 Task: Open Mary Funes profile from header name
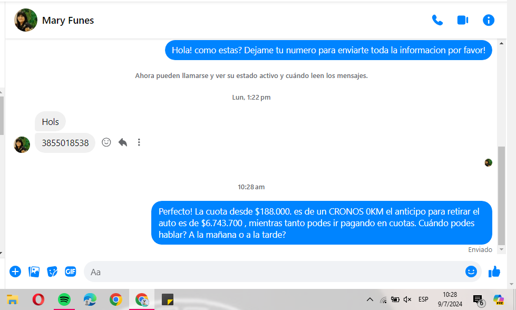point(68,21)
